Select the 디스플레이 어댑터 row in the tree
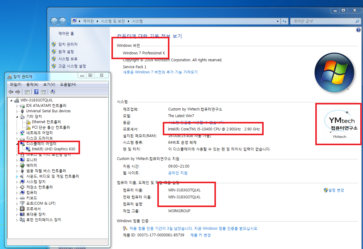Viewport: 363px width, 249px height. click(x=41, y=144)
